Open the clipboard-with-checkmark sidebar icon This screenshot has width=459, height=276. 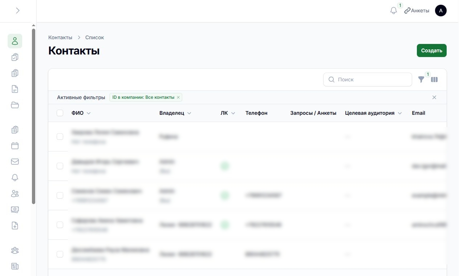pyautogui.click(x=15, y=57)
